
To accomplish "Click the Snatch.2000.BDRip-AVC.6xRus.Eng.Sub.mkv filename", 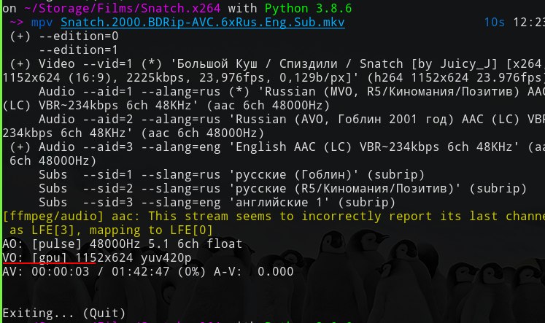I will pos(203,23).
